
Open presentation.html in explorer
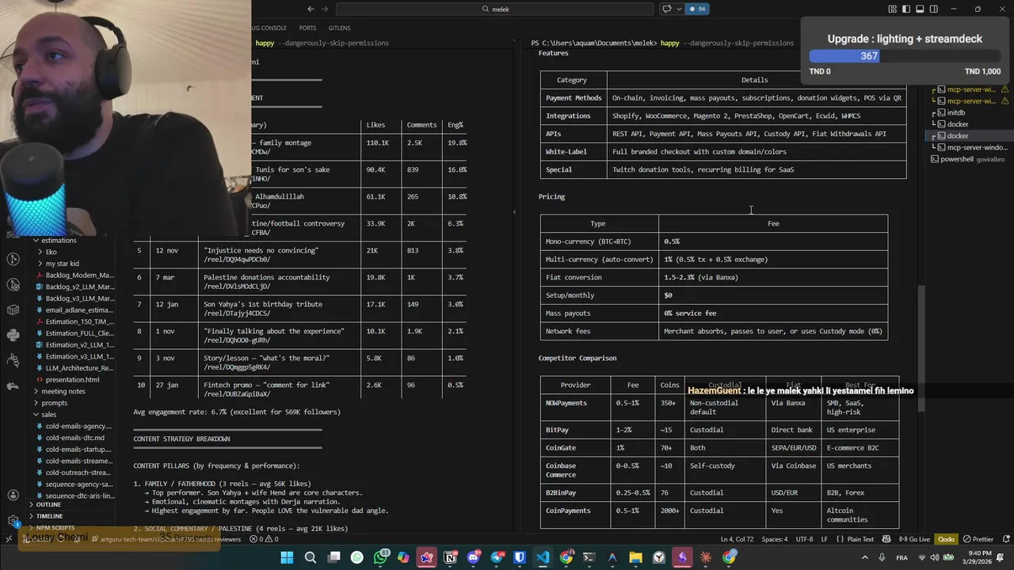(72, 379)
